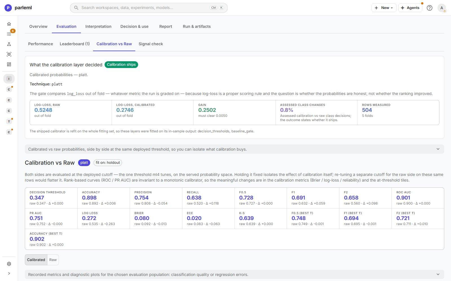Click the calibrated log-loss value 0.2746
451x281 pixels.
pyautogui.click(x=125, y=110)
